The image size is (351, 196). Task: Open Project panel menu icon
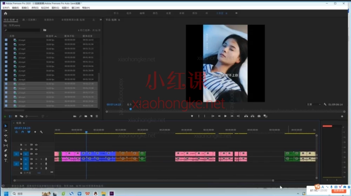17,20
